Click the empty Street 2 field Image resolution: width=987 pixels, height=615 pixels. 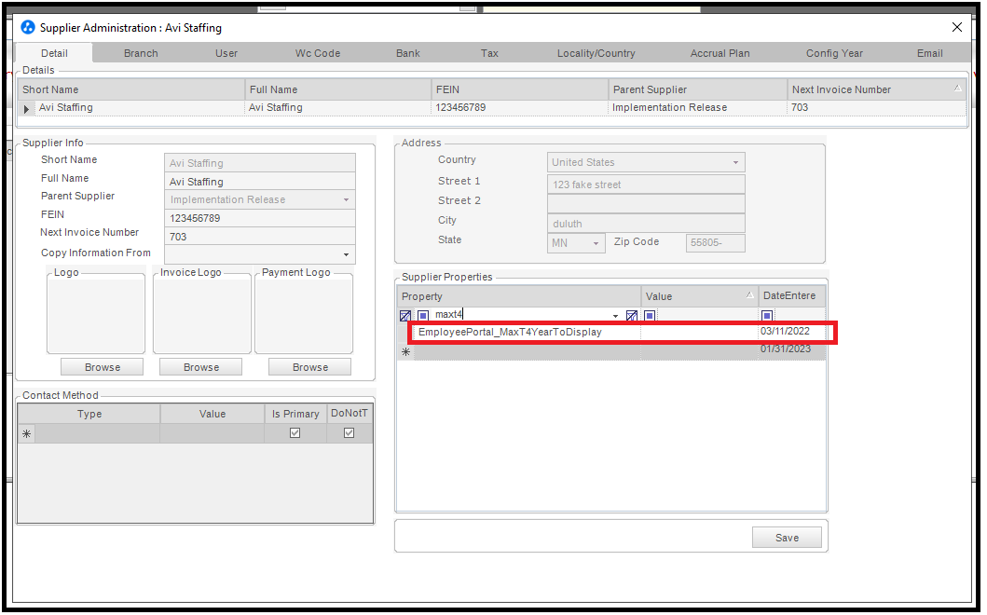coord(646,204)
